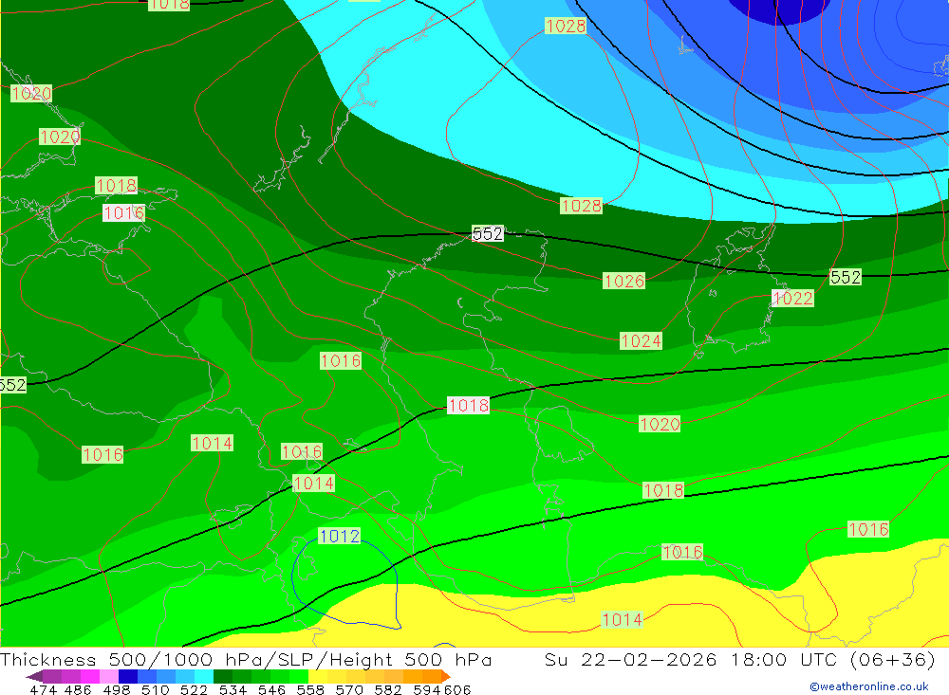Click the 522 legend value

[x=194, y=689]
